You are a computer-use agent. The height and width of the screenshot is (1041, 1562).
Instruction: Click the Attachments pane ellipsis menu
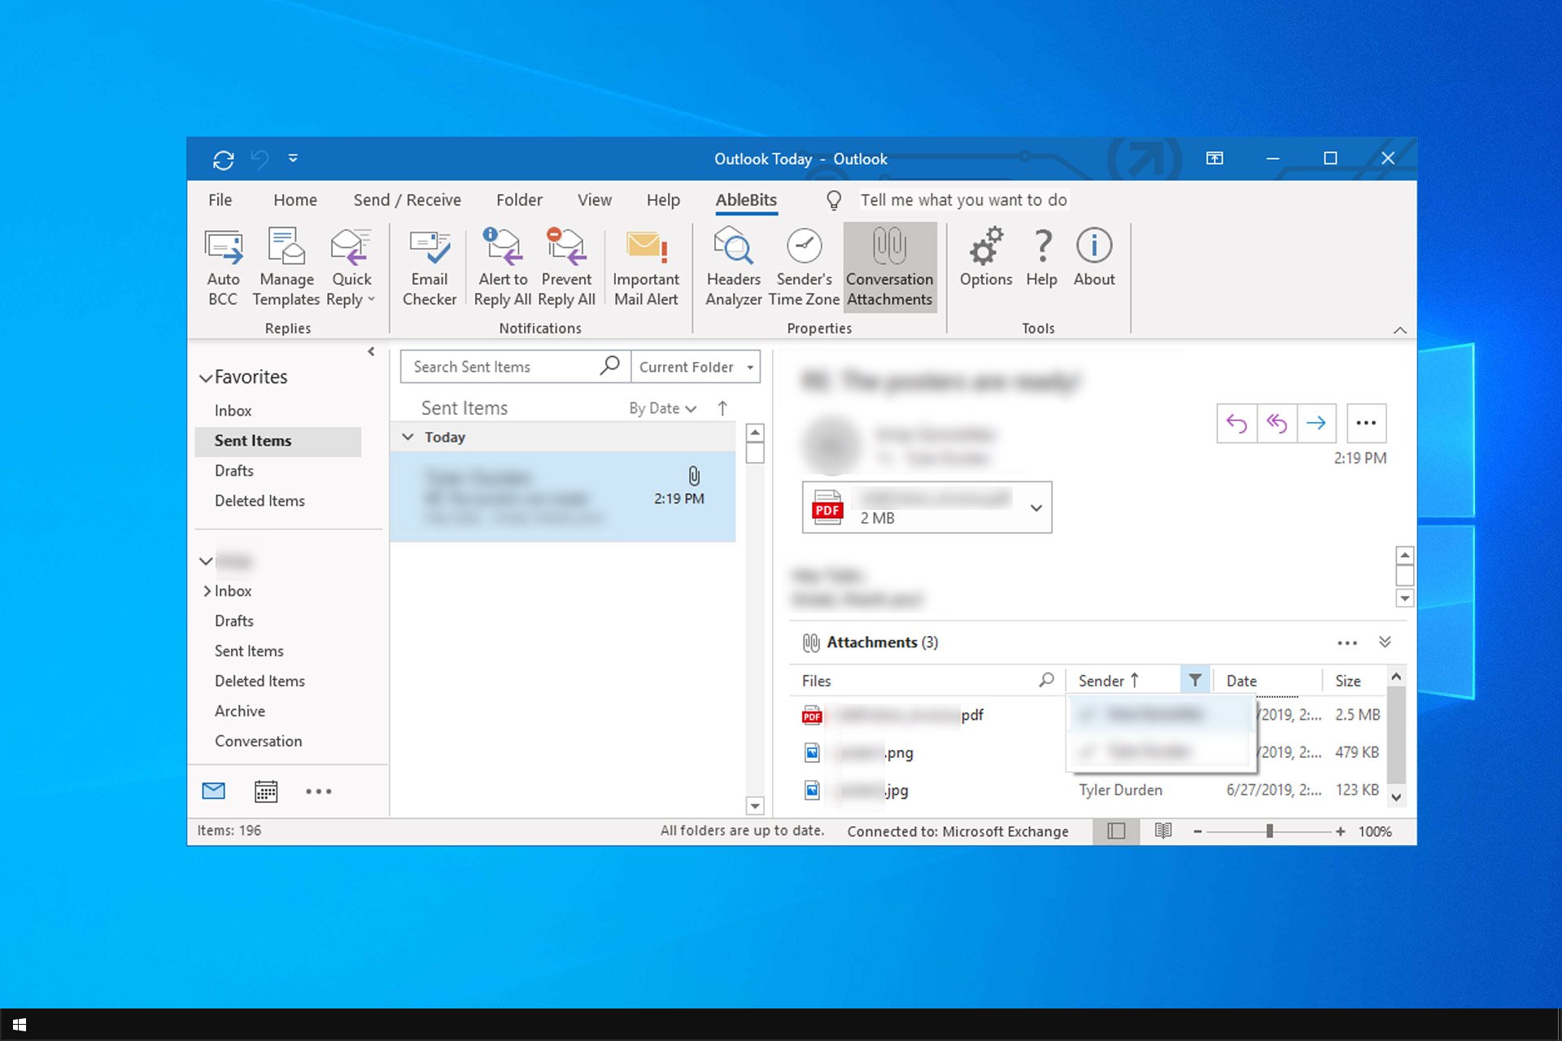click(x=1347, y=642)
